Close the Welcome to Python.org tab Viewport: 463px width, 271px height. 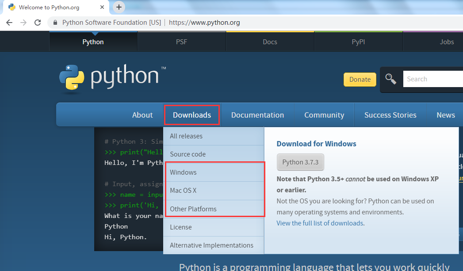click(x=102, y=7)
